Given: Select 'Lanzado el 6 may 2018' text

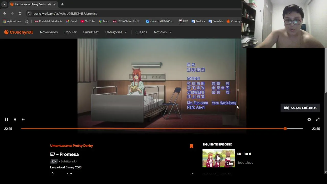Looking at the screenshot, I should 66,167.
